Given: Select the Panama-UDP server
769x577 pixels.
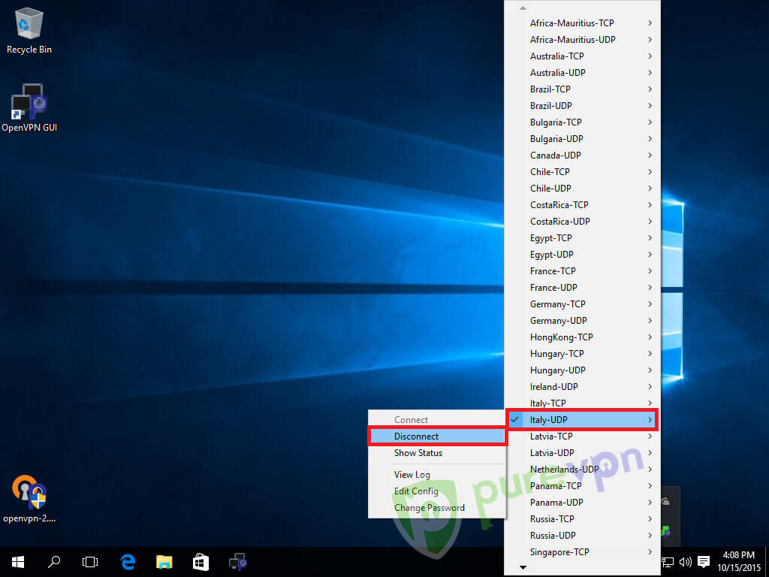Looking at the screenshot, I should [582, 503].
